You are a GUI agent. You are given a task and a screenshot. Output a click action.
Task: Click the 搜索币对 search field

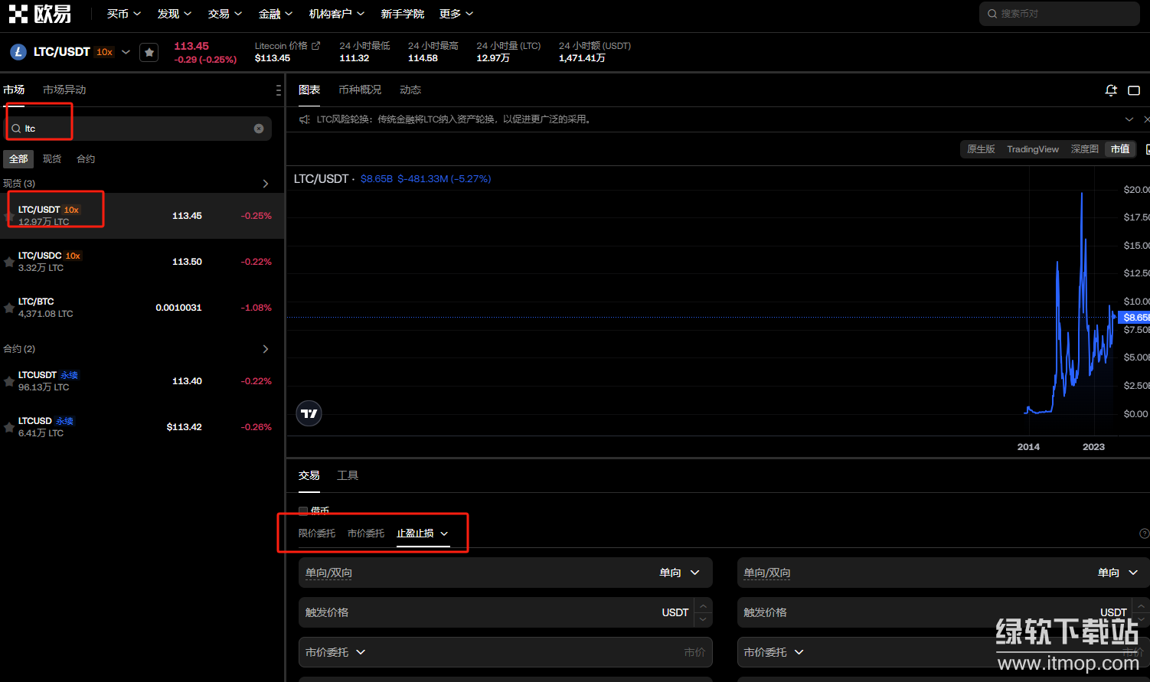[1064, 14]
